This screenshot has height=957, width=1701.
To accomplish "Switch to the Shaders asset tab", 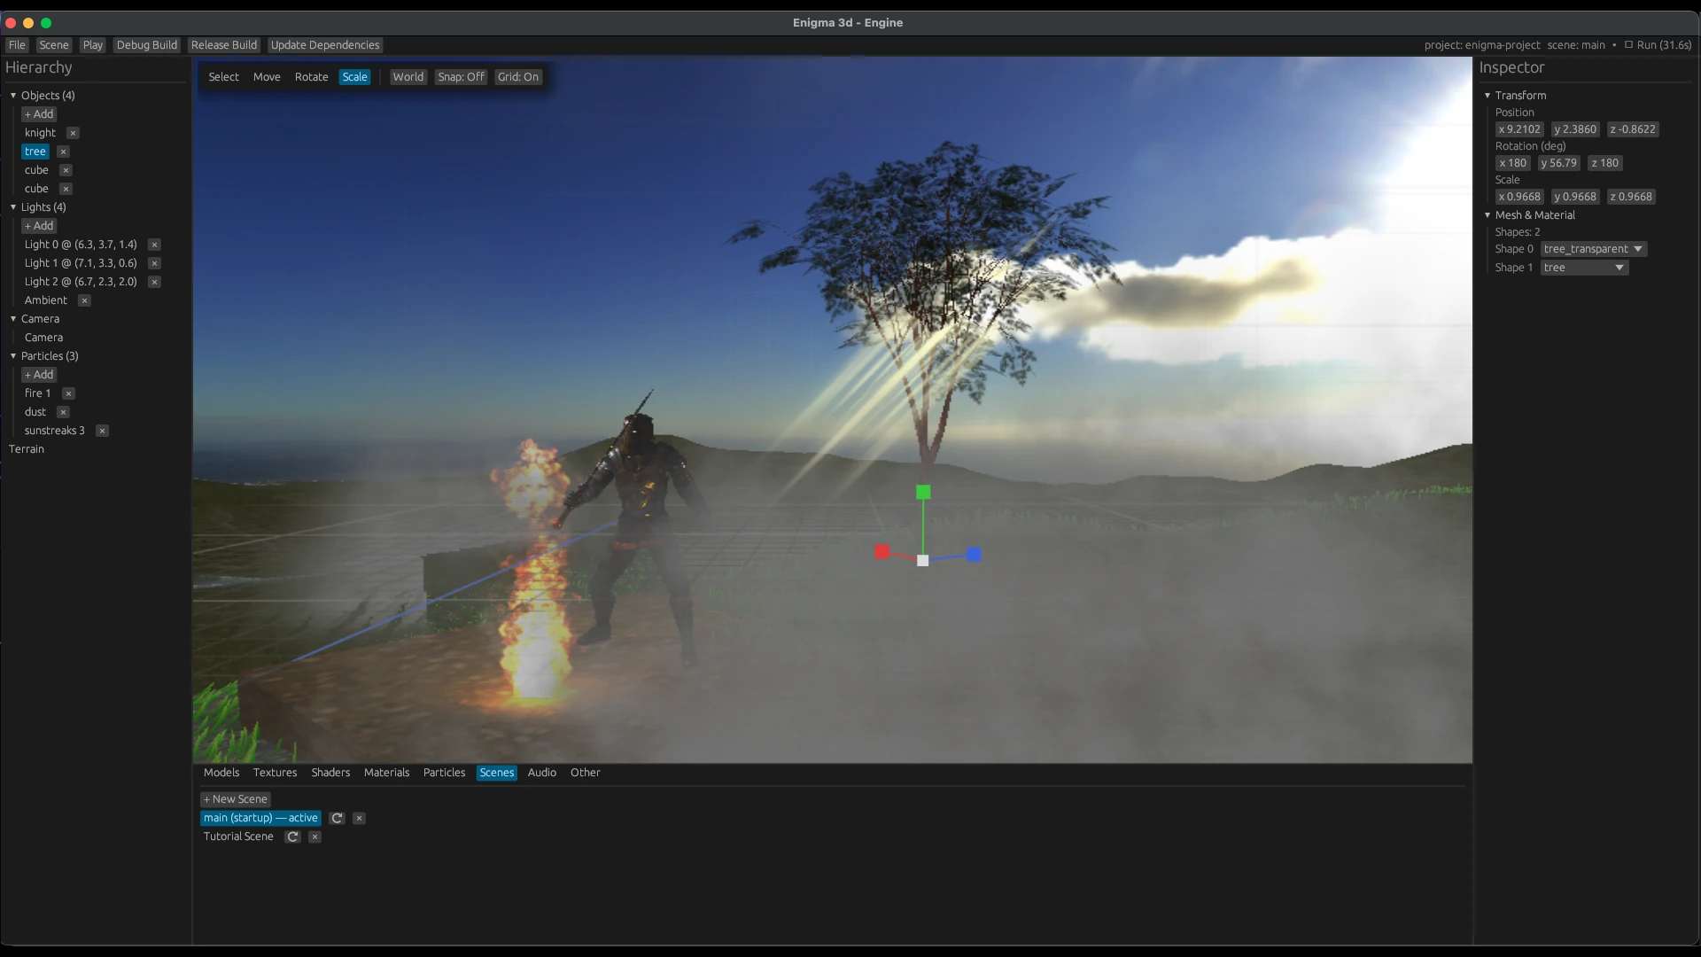I will (330, 773).
